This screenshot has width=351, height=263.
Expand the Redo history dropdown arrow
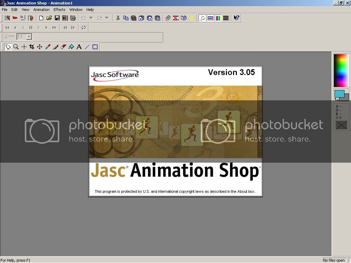tap(107, 18)
